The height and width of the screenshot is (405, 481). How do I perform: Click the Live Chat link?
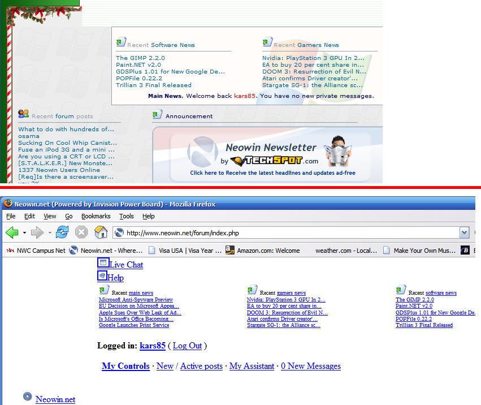pyautogui.click(x=127, y=265)
